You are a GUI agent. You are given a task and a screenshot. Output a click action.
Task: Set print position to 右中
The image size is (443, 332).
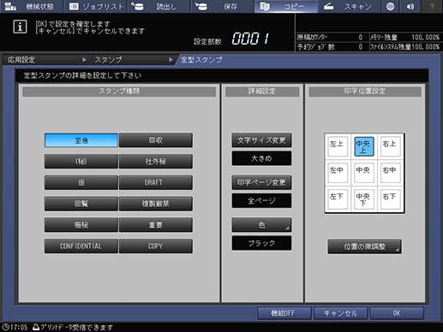click(x=391, y=173)
